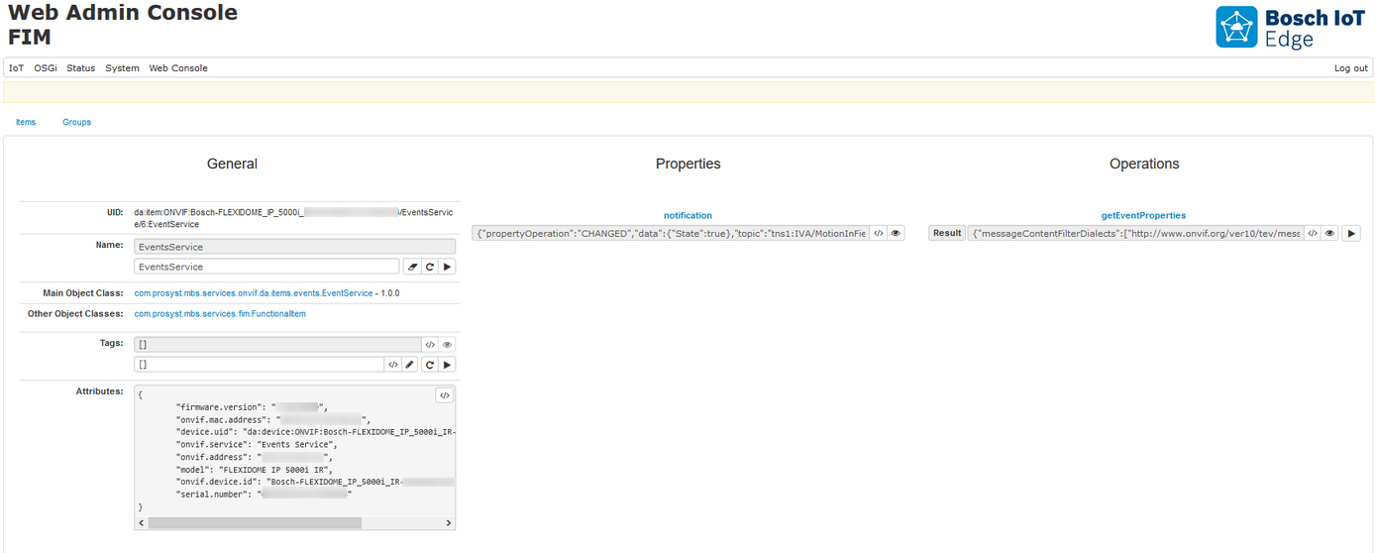Click the getEventProperties operation link
Screen dimensions: 1377x553
point(1143,215)
